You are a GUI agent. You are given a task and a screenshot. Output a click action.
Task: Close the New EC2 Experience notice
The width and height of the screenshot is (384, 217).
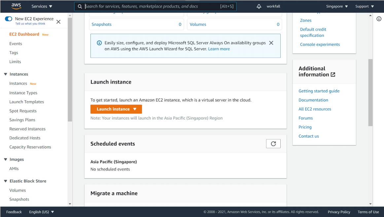pyautogui.click(x=58, y=22)
